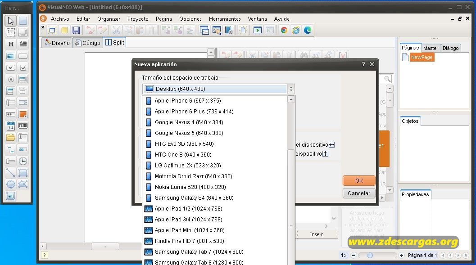Select the slider object tool

pos(11,161)
